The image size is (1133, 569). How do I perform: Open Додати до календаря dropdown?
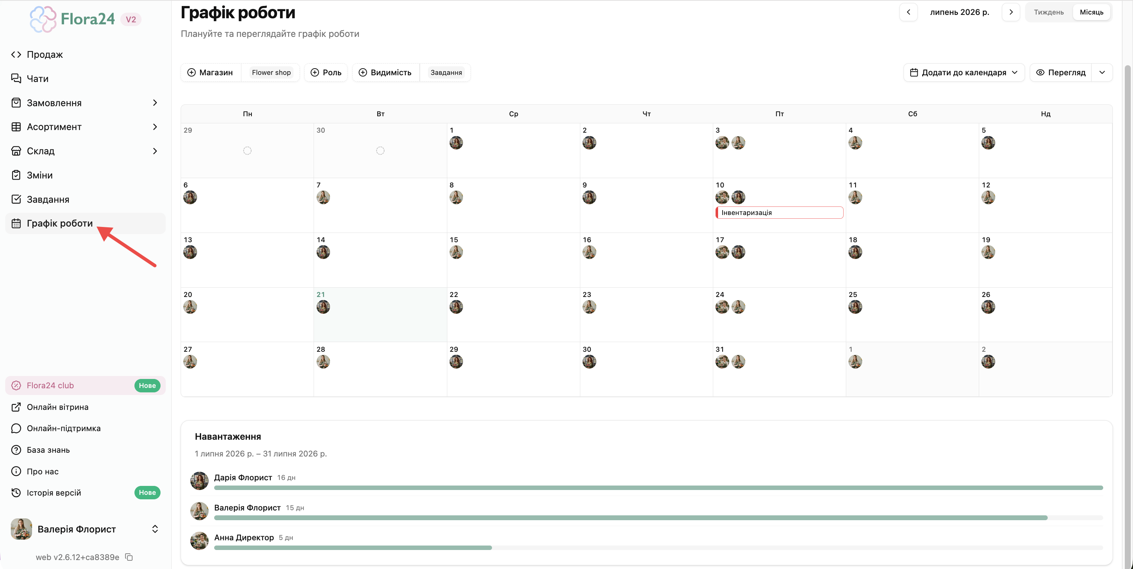tap(964, 73)
